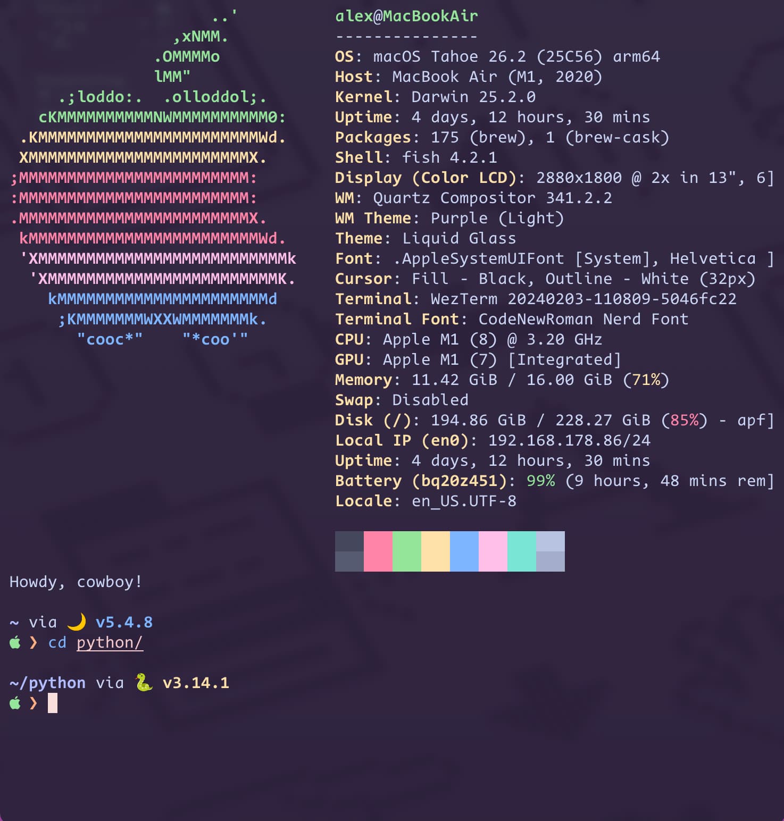784x821 pixels.
Task: Click the snake Python emoji
Action: pyautogui.click(x=143, y=682)
